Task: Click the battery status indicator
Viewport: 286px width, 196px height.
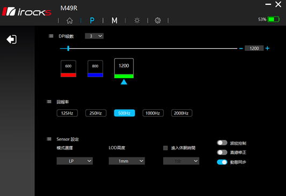Action: point(274,19)
